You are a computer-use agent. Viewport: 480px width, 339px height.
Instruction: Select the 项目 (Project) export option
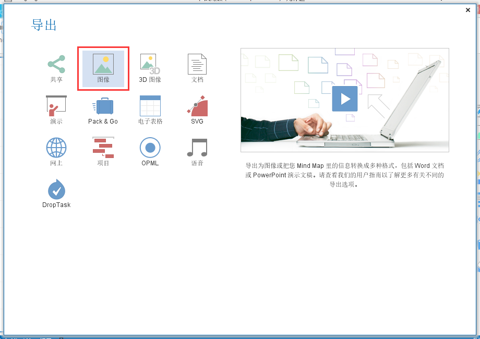pyautogui.click(x=103, y=151)
